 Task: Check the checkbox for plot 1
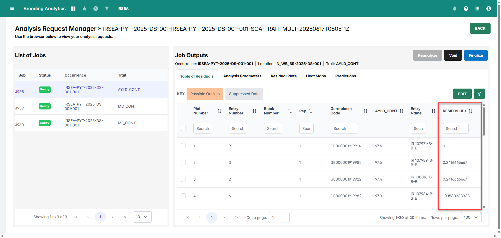(x=183, y=146)
